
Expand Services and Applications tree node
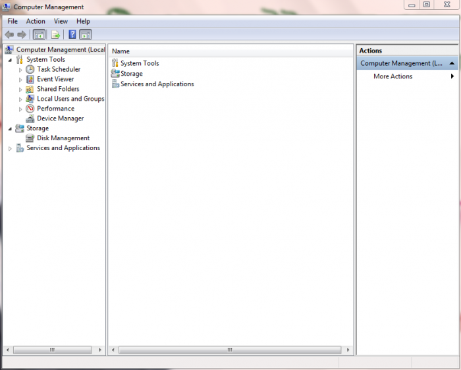point(10,148)
